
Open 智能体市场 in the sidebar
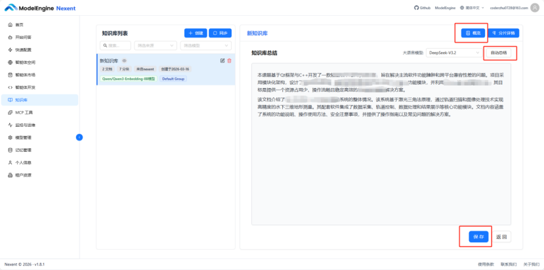coord(39,75)
